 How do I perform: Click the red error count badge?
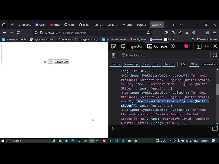tap(188, 46)
